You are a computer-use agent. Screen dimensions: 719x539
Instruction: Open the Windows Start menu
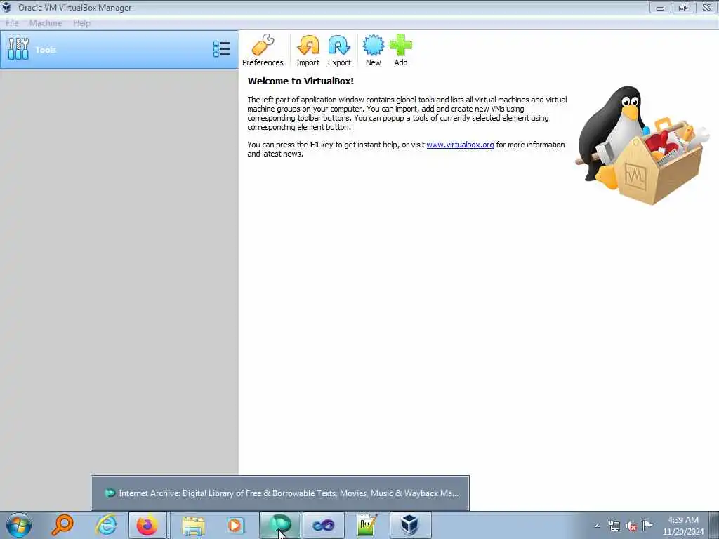(19, 525)
